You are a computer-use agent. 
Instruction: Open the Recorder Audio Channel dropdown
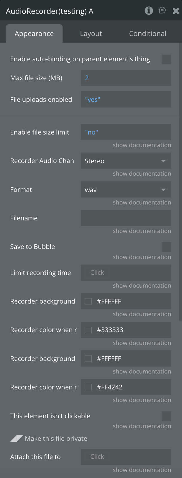pos(126,161)
